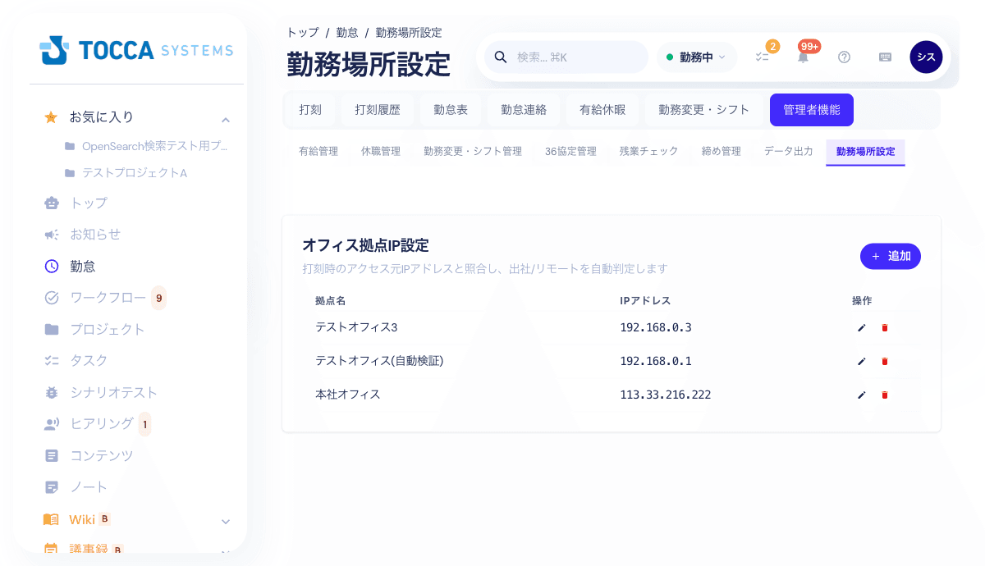
Task: Open シナリオテスト in the sidebar
Action: pyautogui.click(x=101, y=392)
